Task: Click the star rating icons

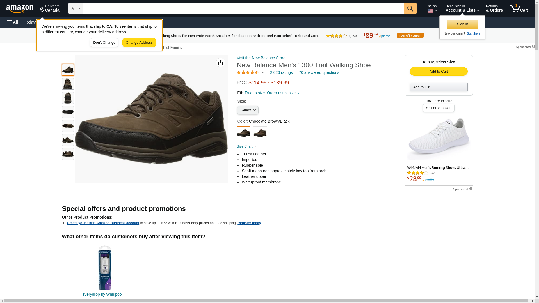Action: click(x=248, y=72)
